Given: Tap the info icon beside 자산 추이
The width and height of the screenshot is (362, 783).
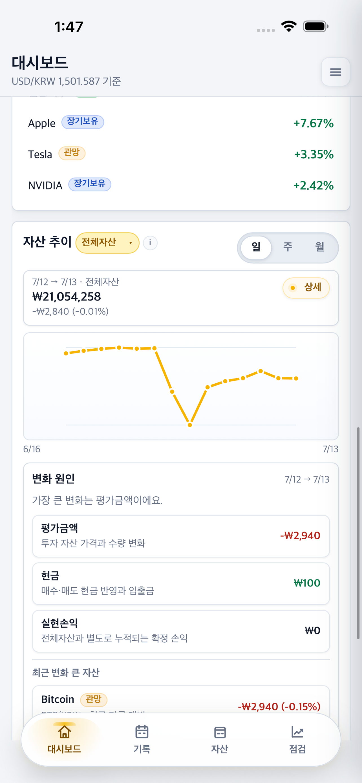Looking at the screenshot, I should click(150, 243).
